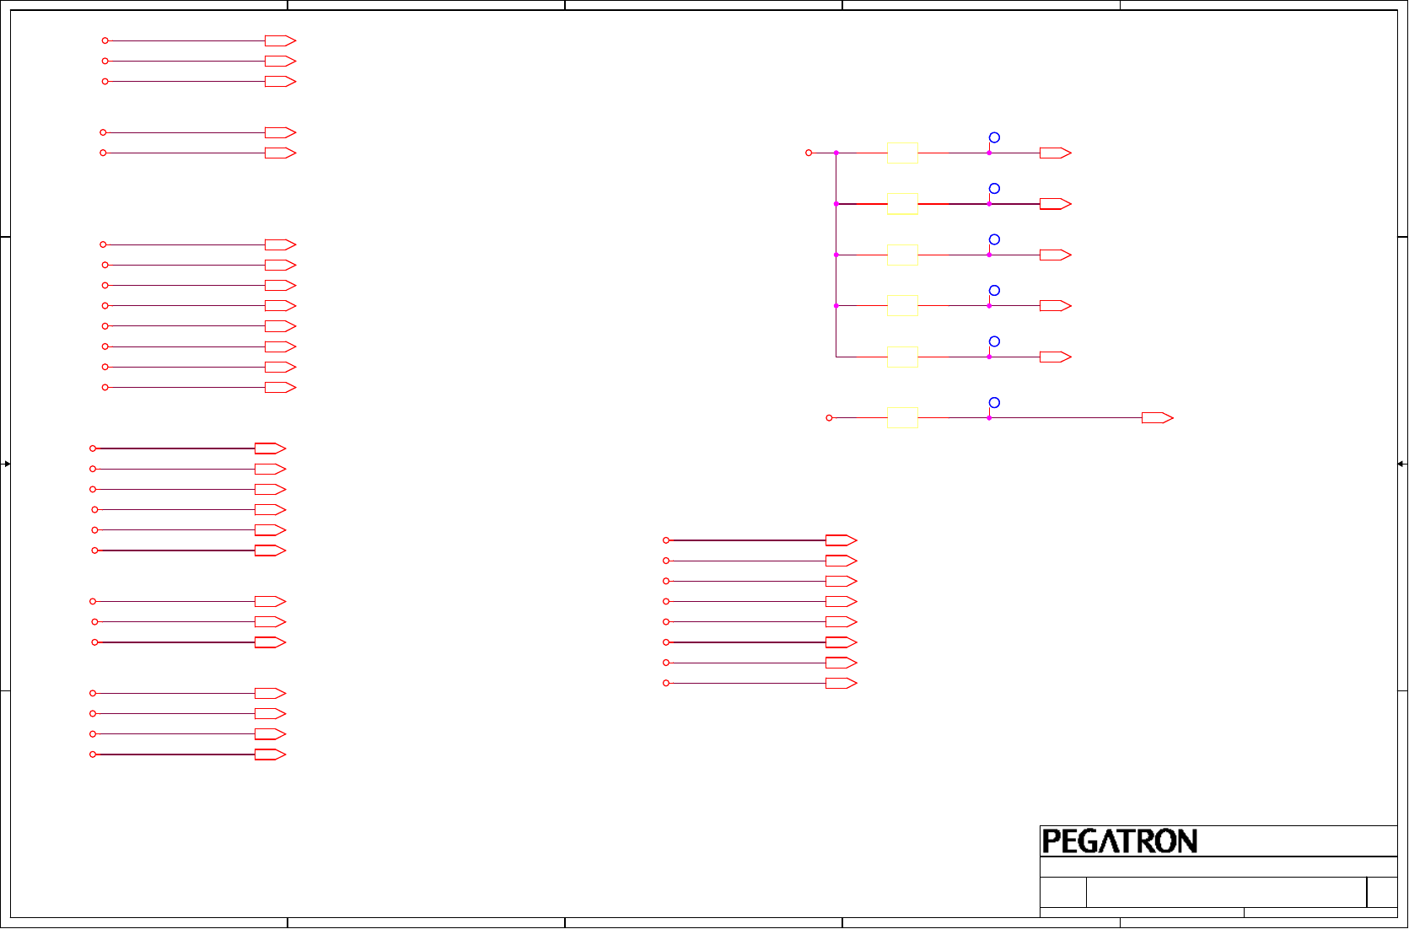Image resolution: width=1409 pixels, height=929 pixels.
Task: Click the blue test point on the thick second branch
Action: (994, 189)
